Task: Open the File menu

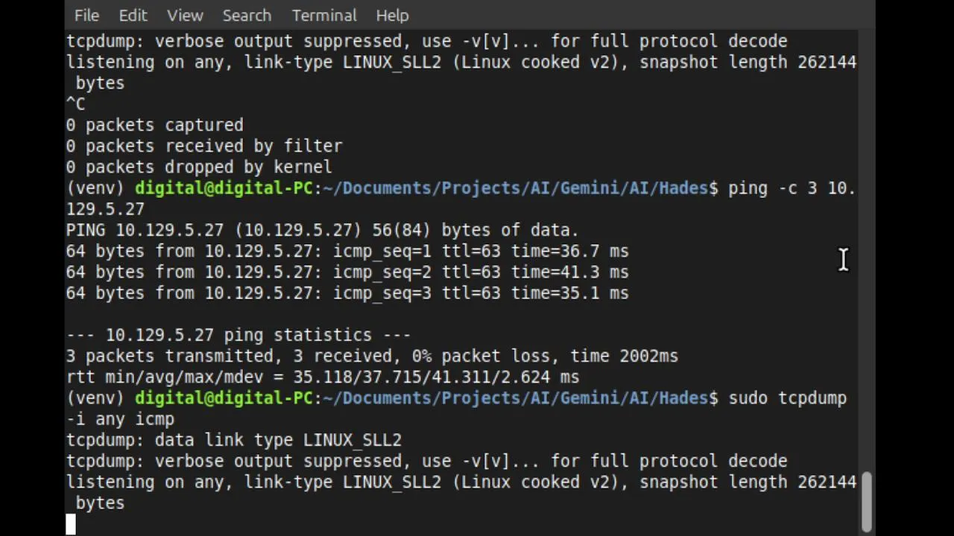Action: pyautogui.click(x=86, y=15)
